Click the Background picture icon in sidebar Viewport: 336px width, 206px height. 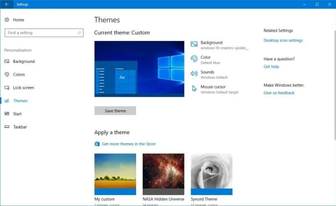7,61
